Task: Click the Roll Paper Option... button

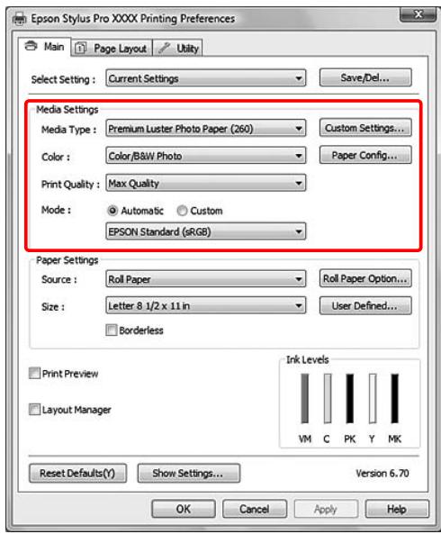Action: 365,278
